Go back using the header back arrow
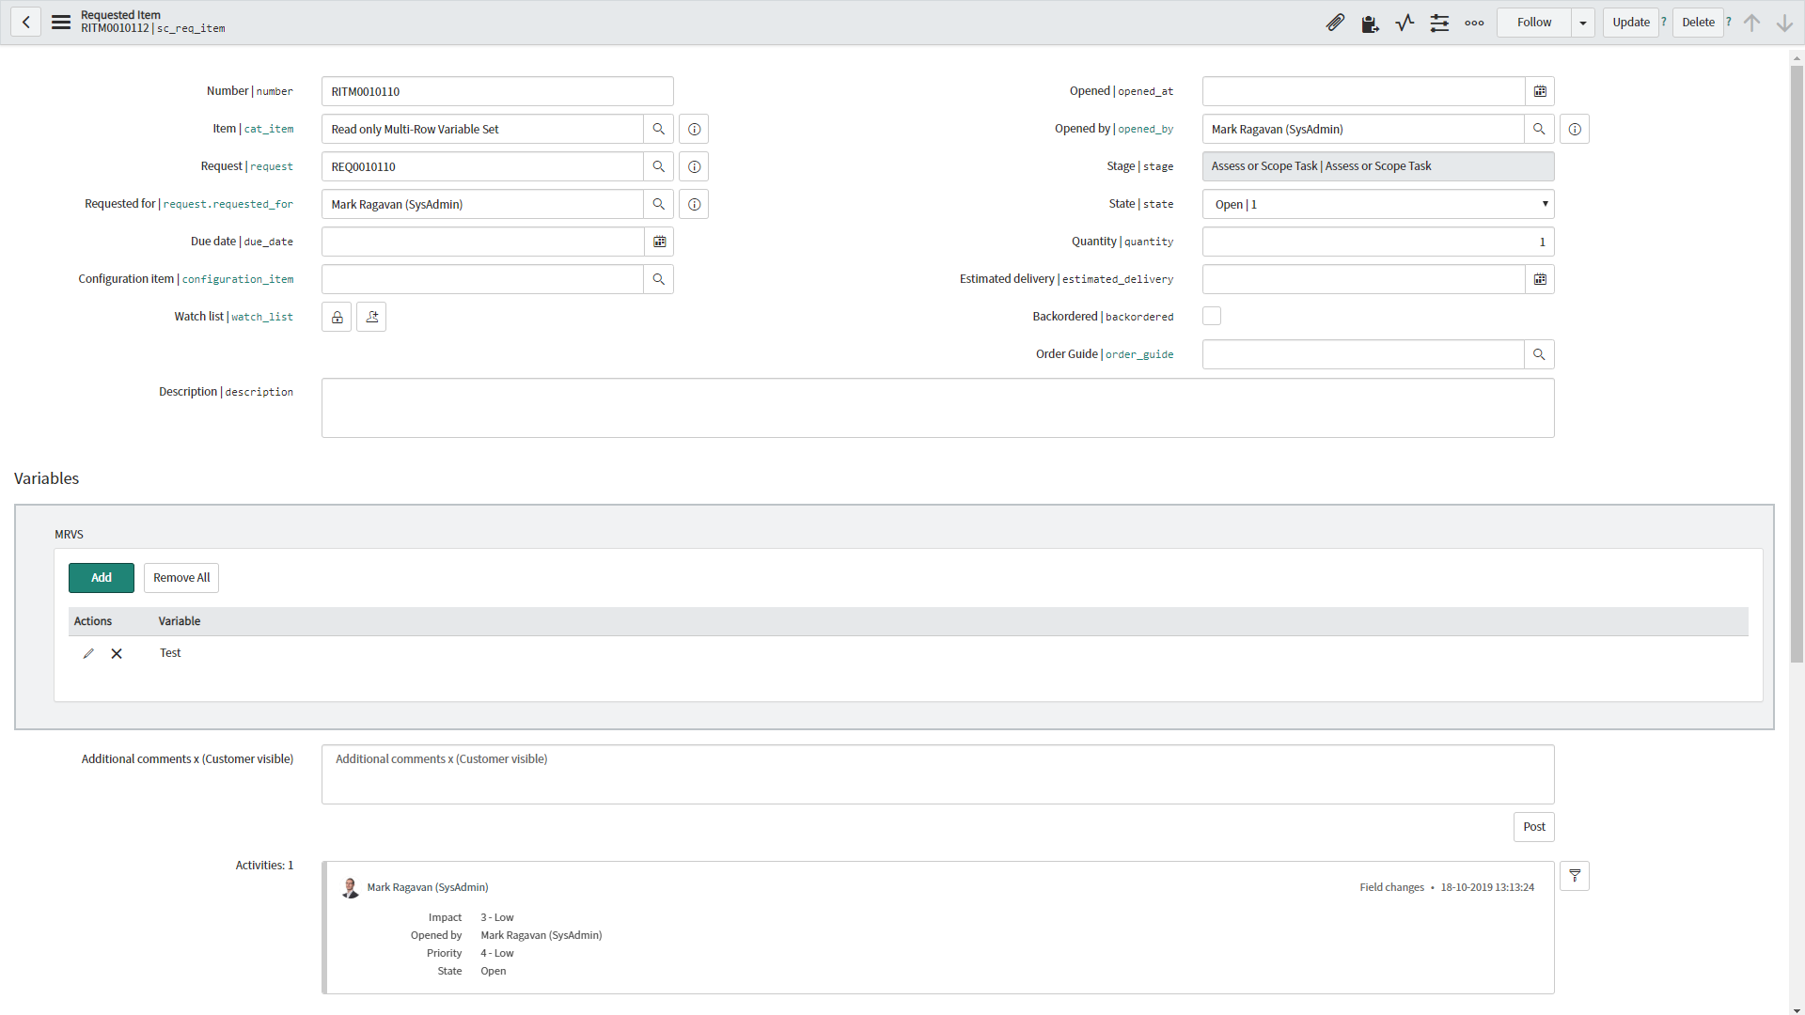This screenshot has width=1805, height=1015. click(26, 23)
